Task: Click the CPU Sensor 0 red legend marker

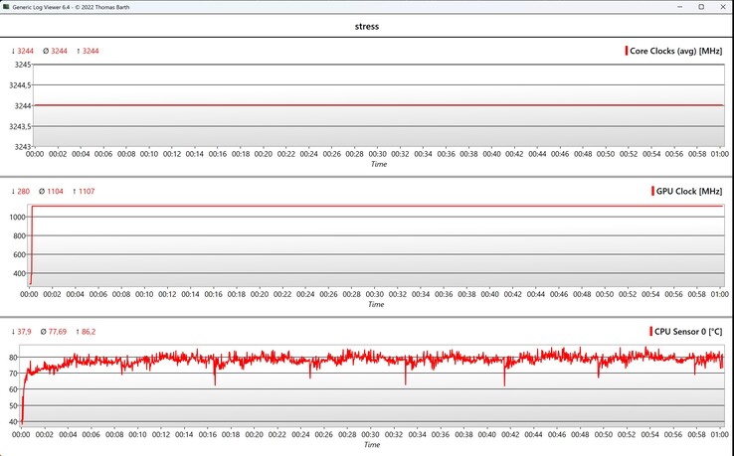Action: (x=650, y=331)
